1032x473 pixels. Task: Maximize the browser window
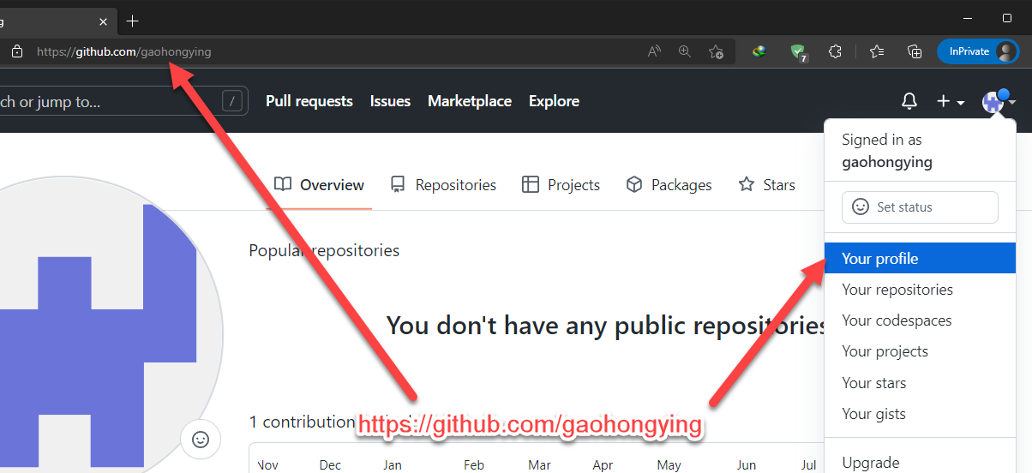[1007, 18]
